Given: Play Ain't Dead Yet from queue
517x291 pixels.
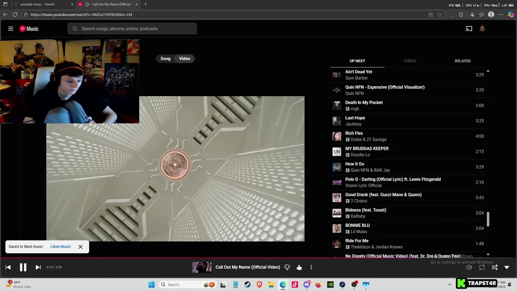Looking at the screenshot, I should tap(408, 75).
